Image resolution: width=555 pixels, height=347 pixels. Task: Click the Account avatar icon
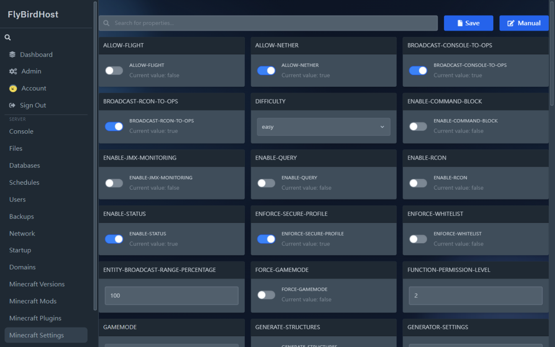(13, 88)
